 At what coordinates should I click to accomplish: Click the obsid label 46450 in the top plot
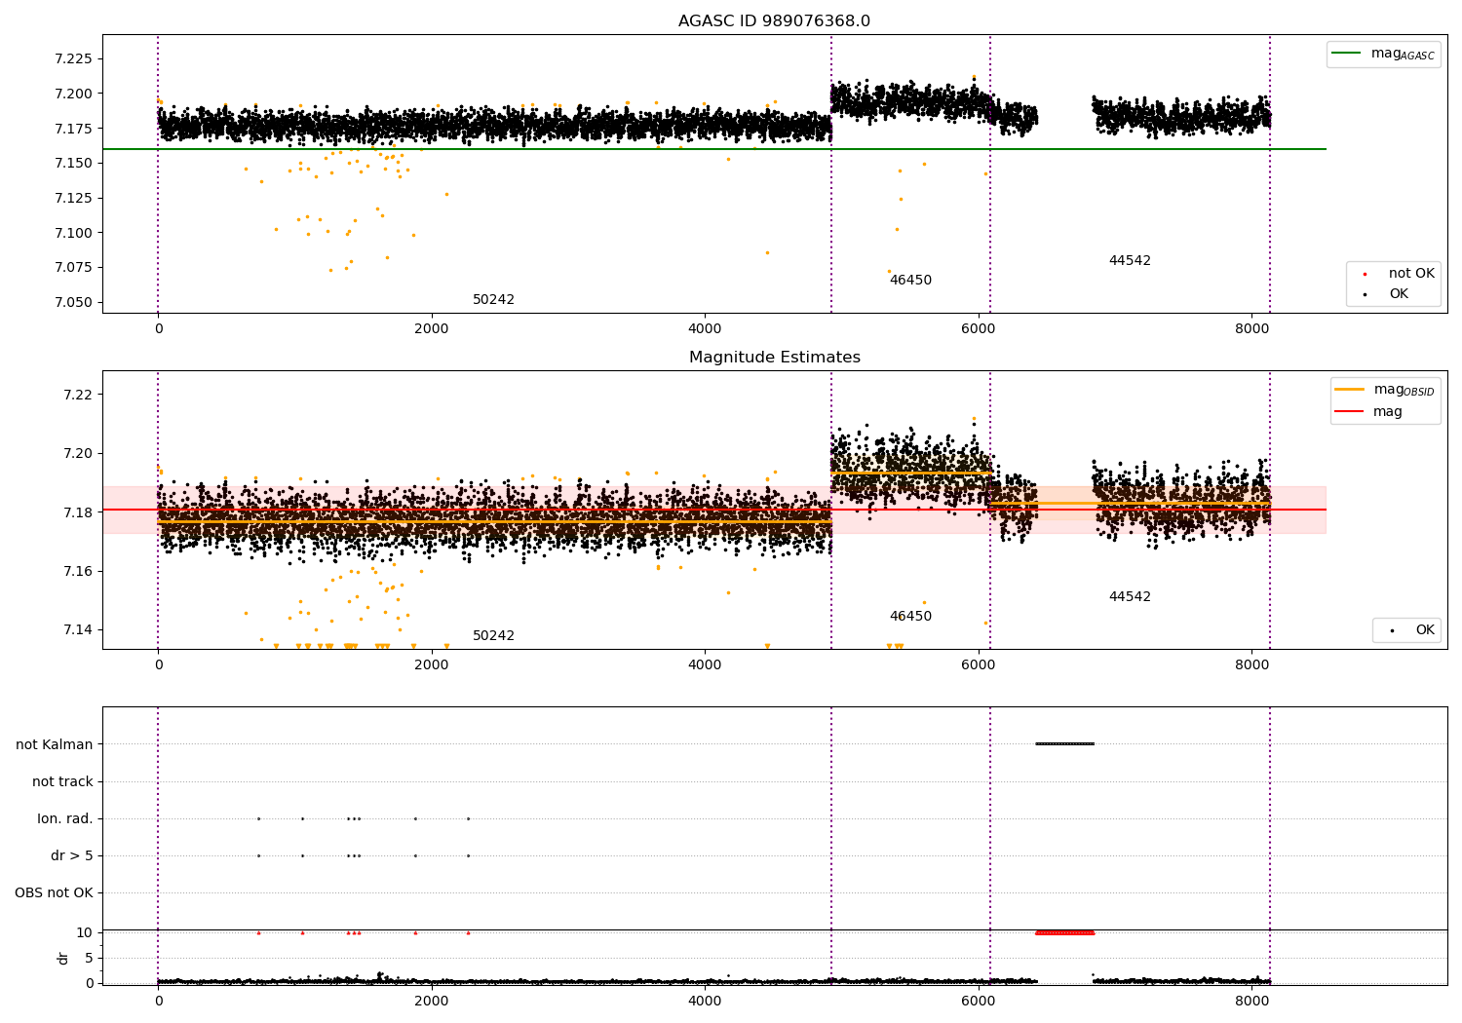point(910,281)
